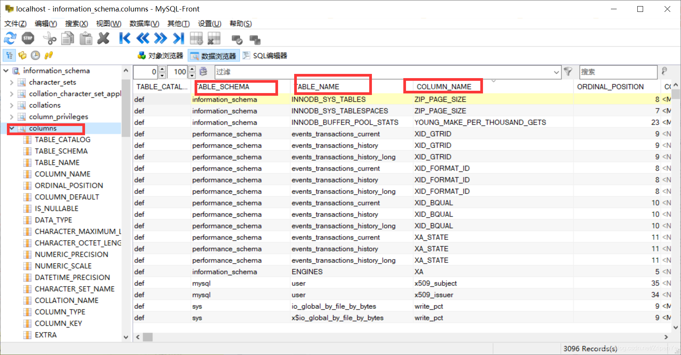Toggle the bookmarks star icon
The image size is (681, 355).
point(22,56)
